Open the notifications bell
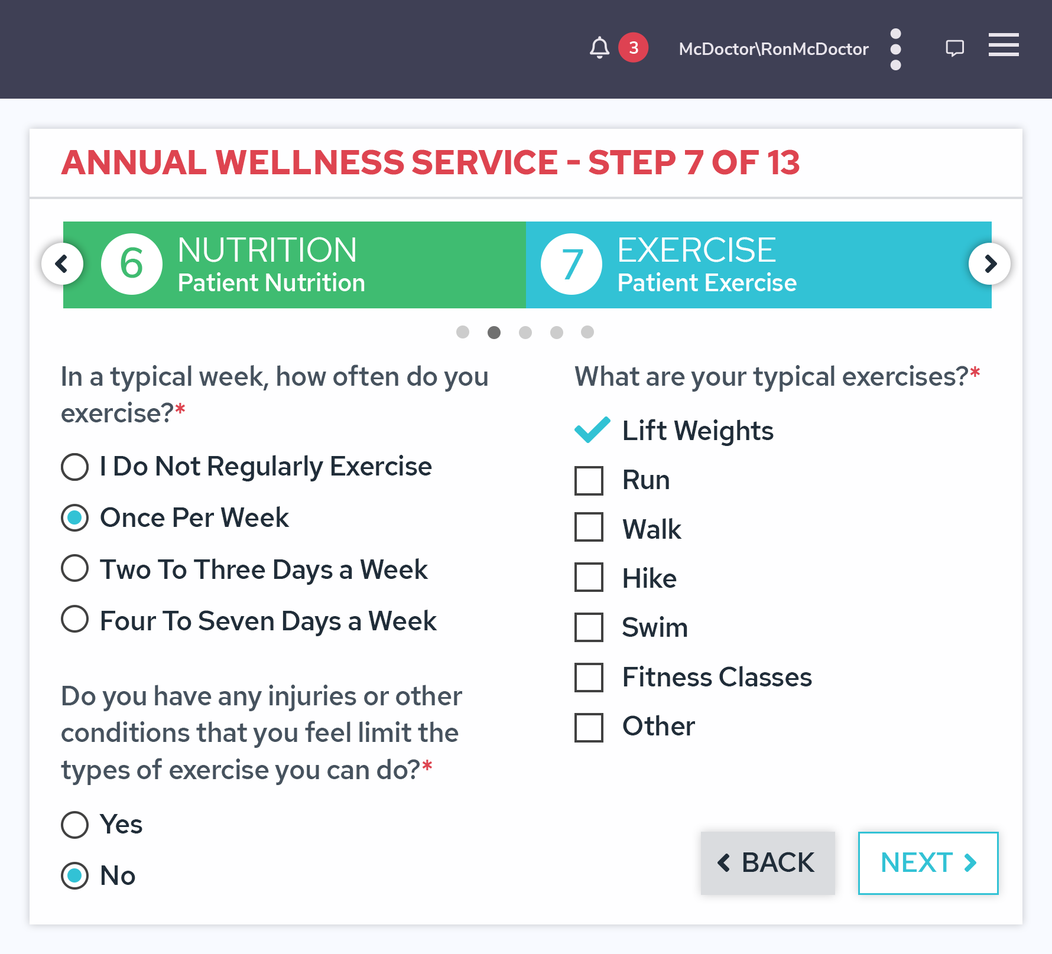Image resolution: width=1052 pixels, height=954 pixels. point(599,48)
